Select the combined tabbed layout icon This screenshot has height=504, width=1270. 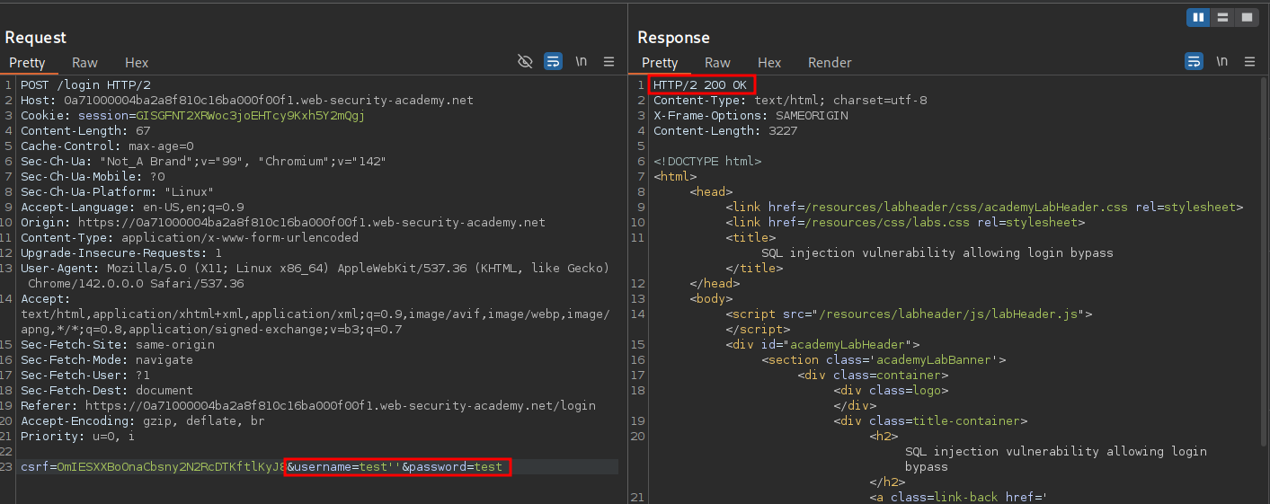click(x=1246, y=17)
